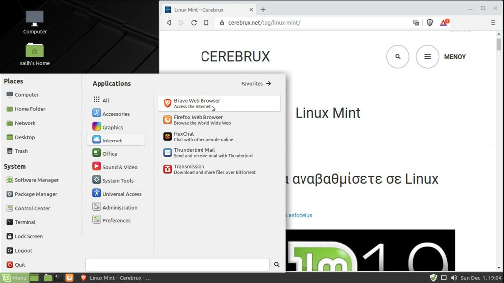Image resolution: width=504 pixels, height=283 pixels.
Task: Go forward in Brave browser
Action: pyautogui.click(x=181, y=23)
